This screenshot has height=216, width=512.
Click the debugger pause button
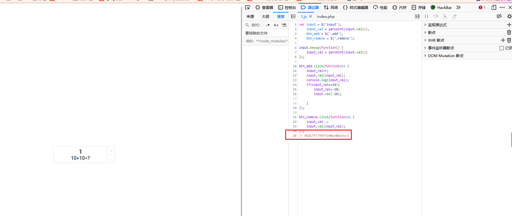pyautogui.click(x=427, y=16)
